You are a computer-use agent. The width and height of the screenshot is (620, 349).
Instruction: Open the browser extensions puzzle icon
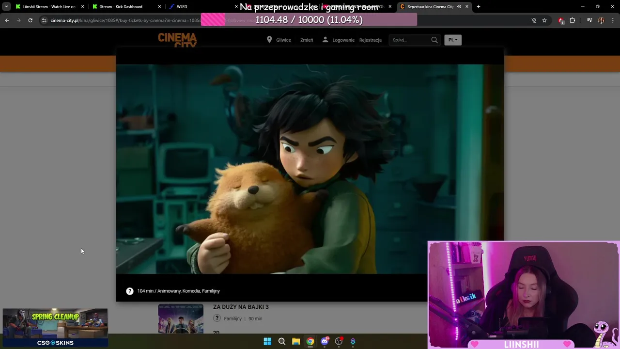pyautogui.click(x=573, y=20)
